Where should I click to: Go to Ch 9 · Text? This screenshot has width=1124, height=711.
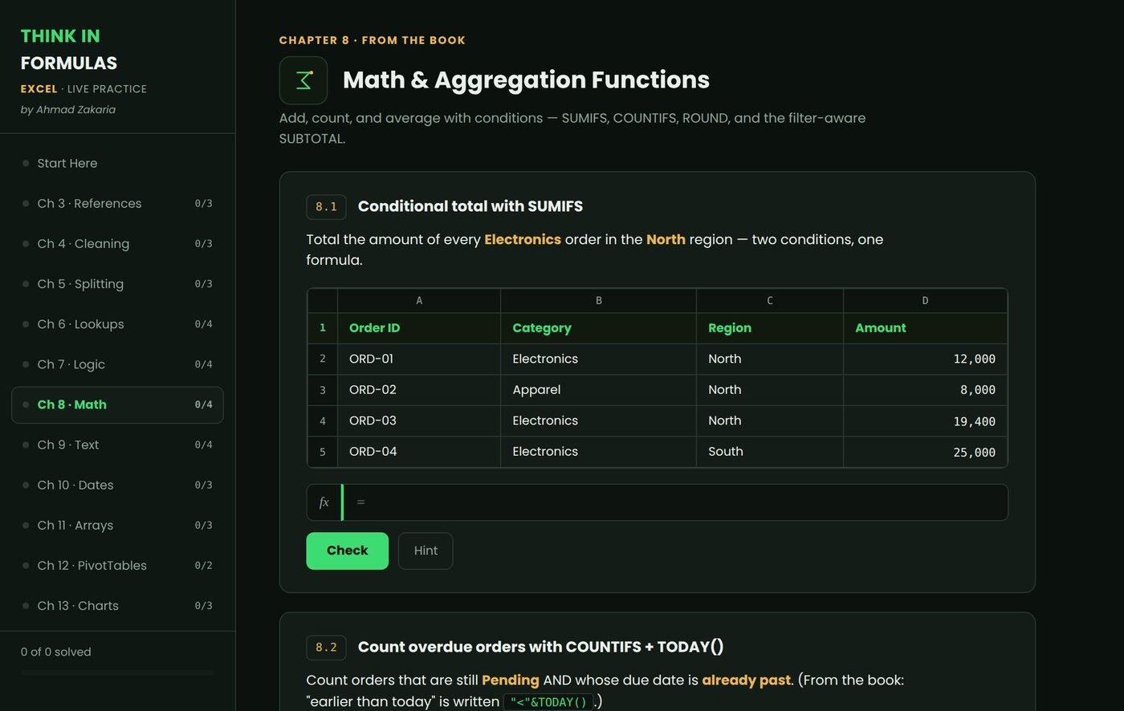tap(117, 445)
